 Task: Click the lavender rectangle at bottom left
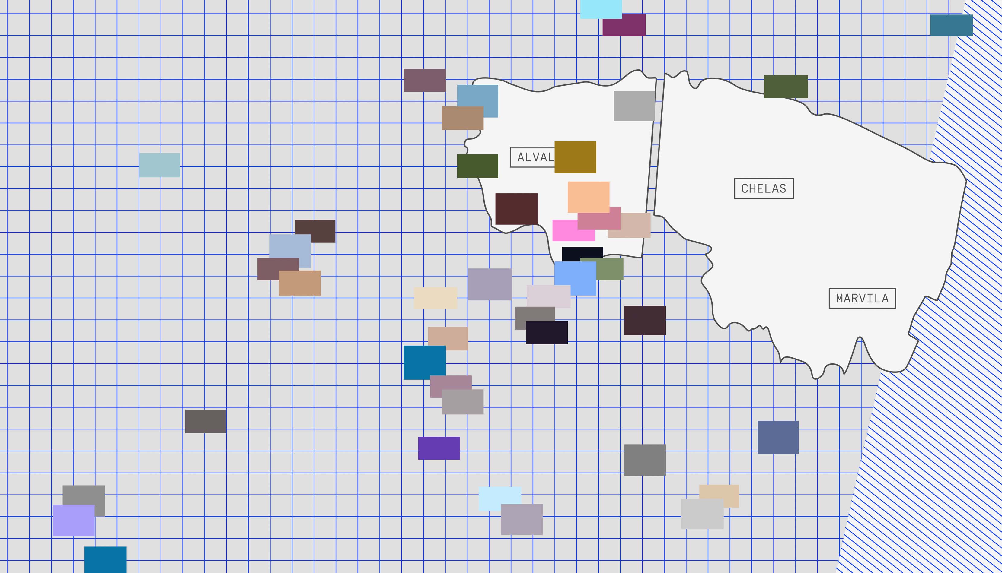[x=74, y=520]
